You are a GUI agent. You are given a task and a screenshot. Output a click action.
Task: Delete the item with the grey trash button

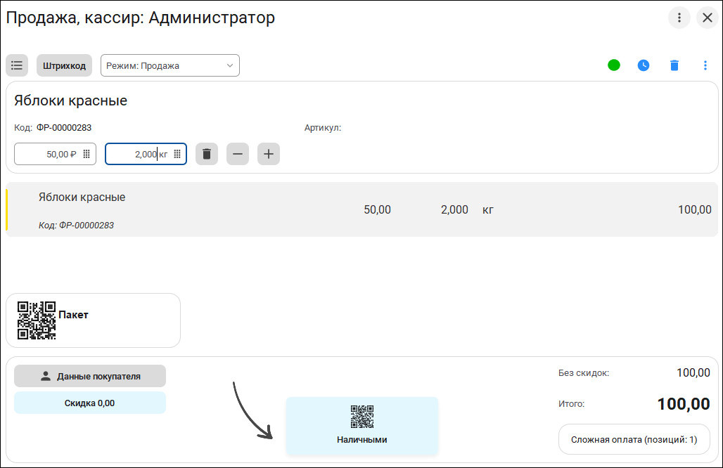(x=207, y=154)
